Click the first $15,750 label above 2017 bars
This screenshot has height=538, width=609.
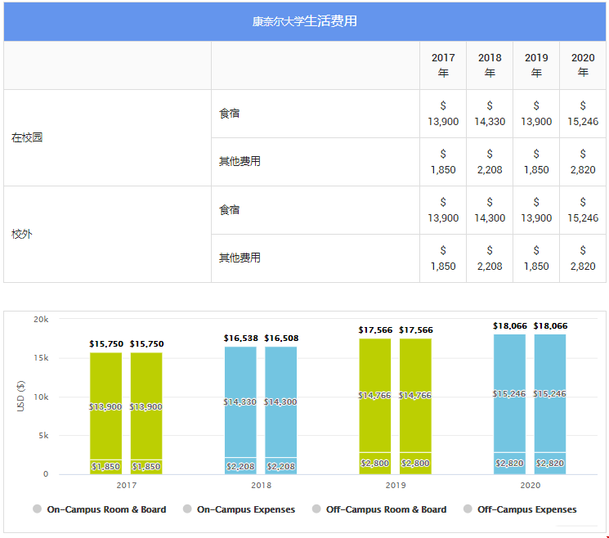106,343
